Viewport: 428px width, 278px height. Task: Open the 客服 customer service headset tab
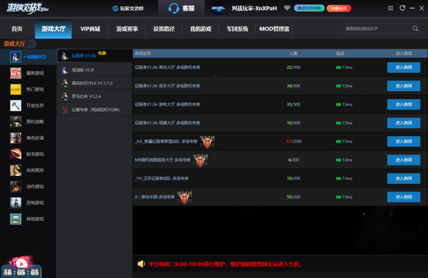(181, 8)
